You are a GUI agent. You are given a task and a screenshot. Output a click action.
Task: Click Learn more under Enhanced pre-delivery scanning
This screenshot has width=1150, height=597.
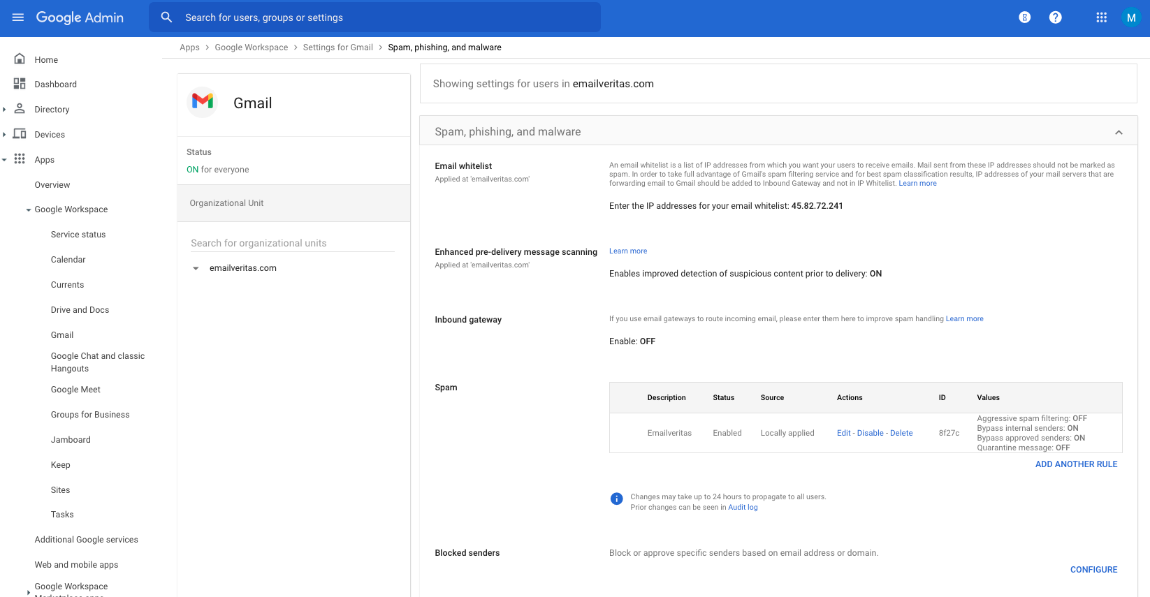628,251
